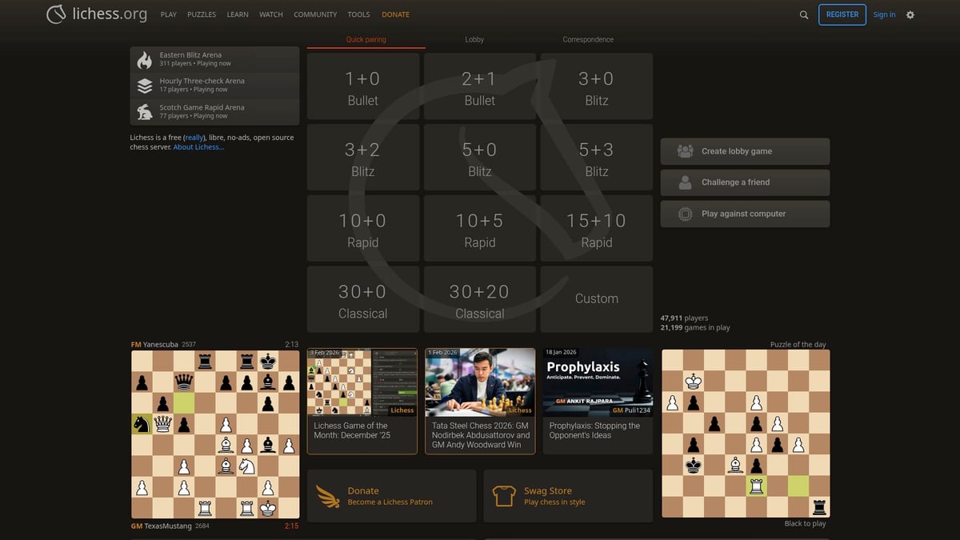Screen dimensions: 960x540
Task: Open the About Lichess link
Action: coord(198,146)
